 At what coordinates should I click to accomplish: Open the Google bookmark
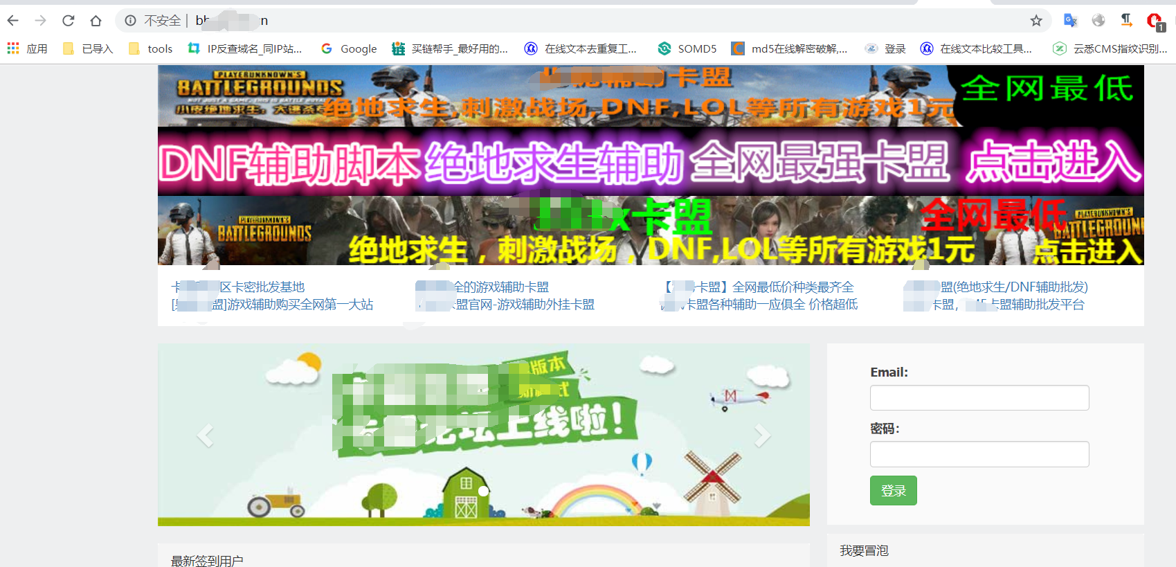(350, 48)
